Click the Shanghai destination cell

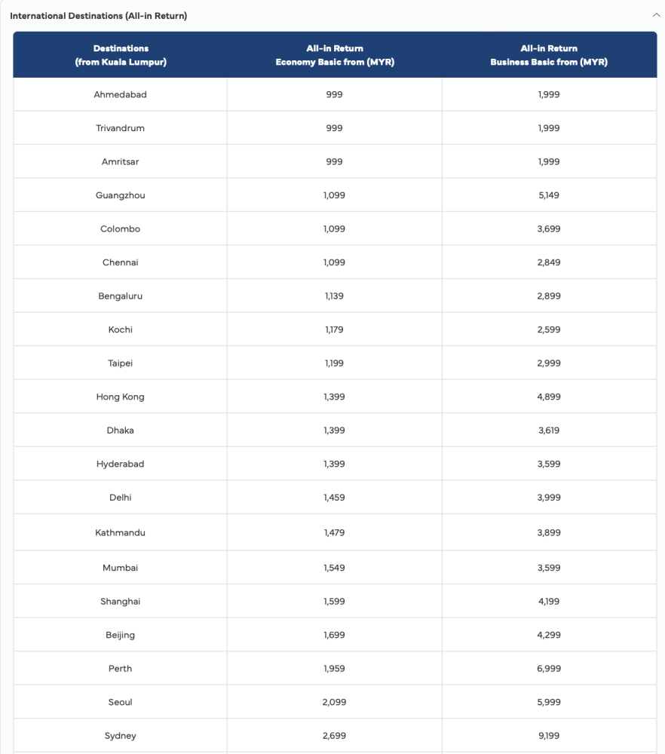tap(121, 601)
